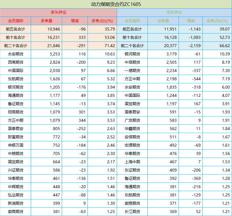Select 一德期货 member name
Screen dimensions: 232x216
[x=132, y=71]
